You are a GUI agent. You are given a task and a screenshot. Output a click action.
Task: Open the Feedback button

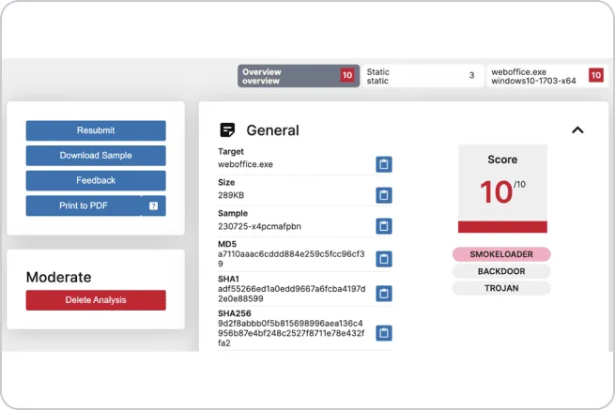coord(96,181)
